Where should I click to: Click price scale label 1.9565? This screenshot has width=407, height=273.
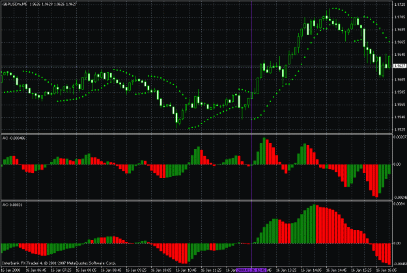point(400,105)
